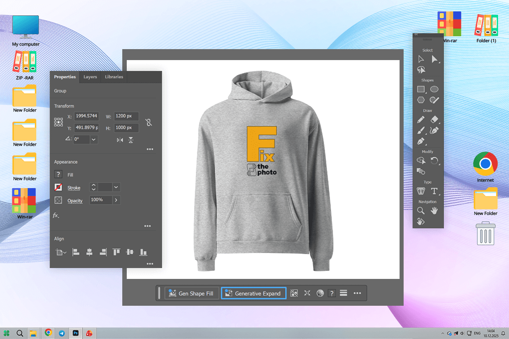
Task: Toggle constrain width and height proportions link
Action: coord(149,122)
